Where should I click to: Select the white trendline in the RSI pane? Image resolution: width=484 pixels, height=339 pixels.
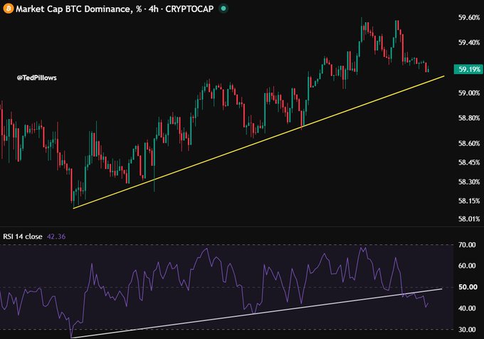(257, 313)
